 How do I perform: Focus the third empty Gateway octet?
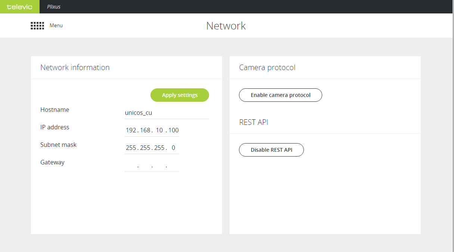click(x=159, y=165)
